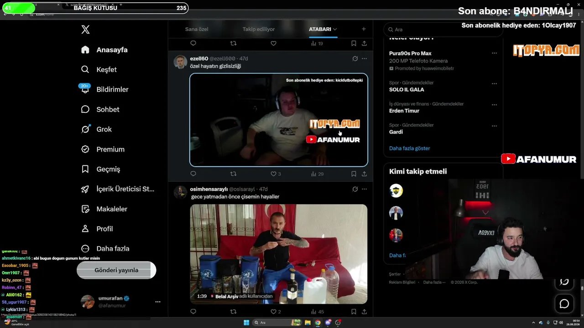
Task: Open view stats showing 45 on osimhensaraylı post
Action: [x=317, y=312]
